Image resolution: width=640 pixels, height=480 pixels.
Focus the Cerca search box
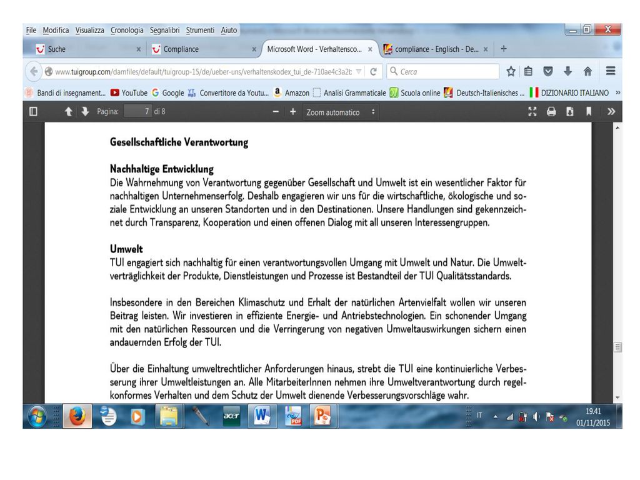pos(443,71)
